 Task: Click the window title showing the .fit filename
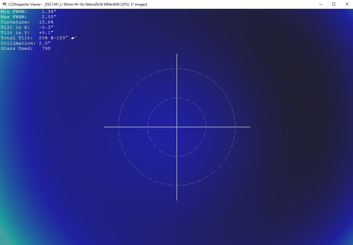coord(77,4)
